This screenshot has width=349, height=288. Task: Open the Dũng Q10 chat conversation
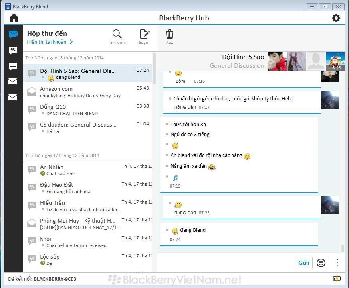[x=80, y=110]
